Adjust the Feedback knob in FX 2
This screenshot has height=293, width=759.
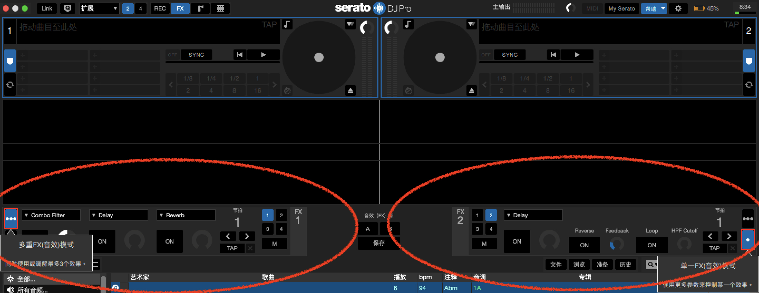616,244
